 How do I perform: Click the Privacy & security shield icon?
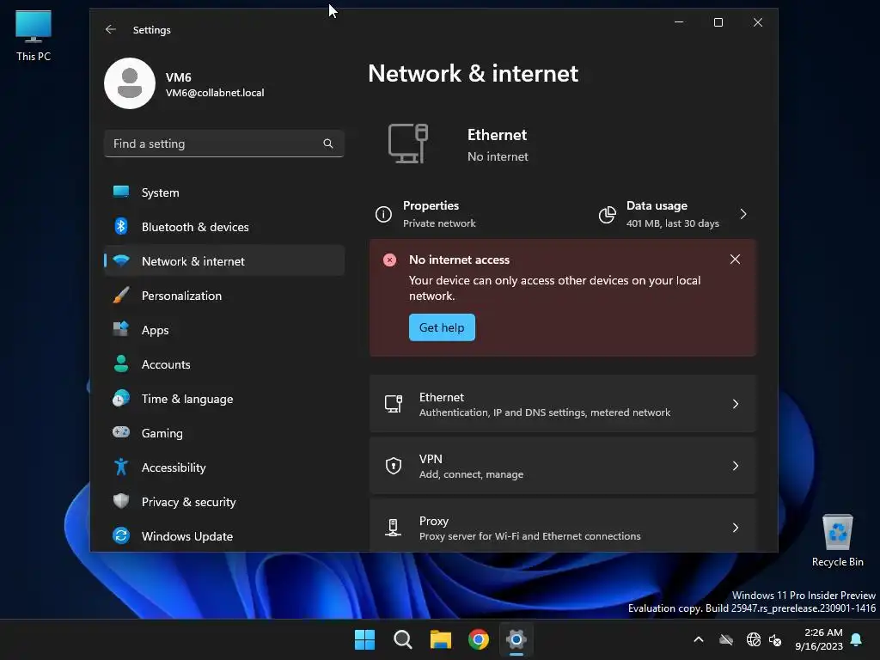pos(120,501)
